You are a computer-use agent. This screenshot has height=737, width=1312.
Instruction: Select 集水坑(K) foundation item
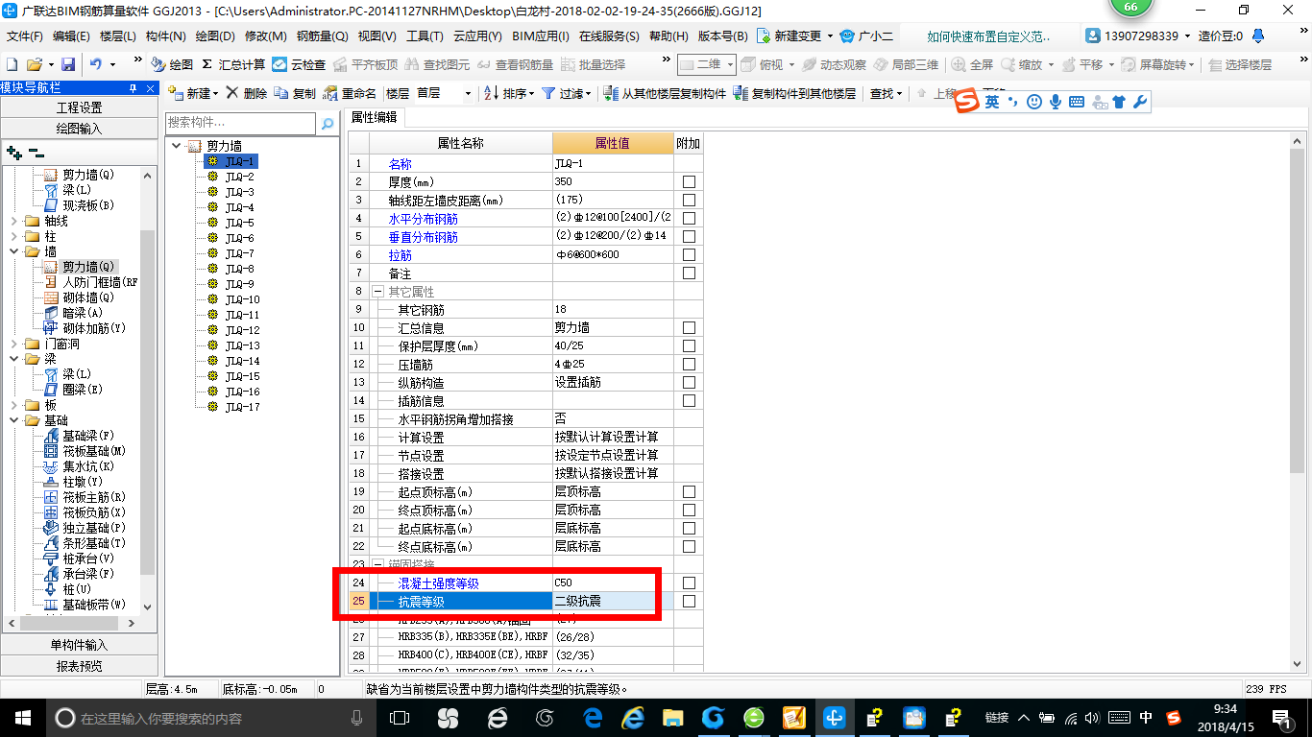pos(80,466)
